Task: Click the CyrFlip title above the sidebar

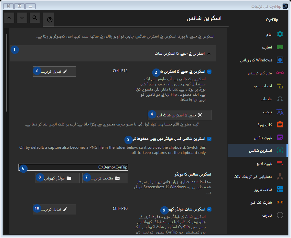Action: (x=272, y=20)
